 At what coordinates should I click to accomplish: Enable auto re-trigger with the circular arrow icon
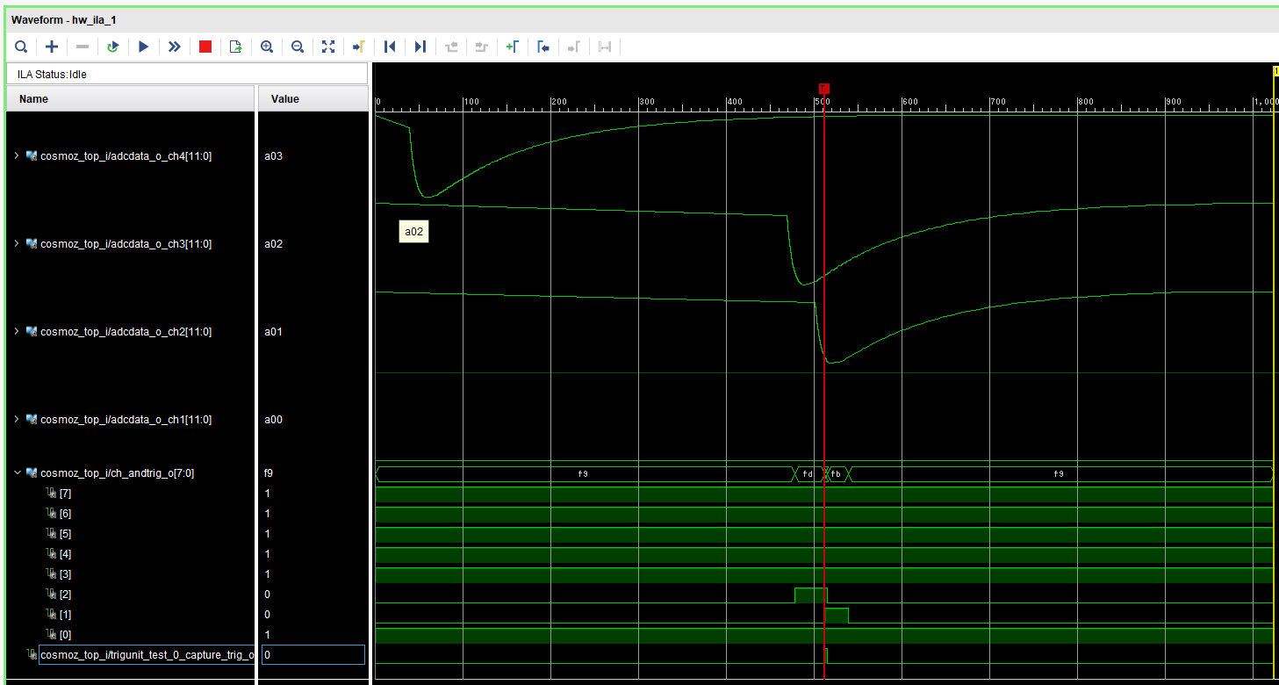112,47
